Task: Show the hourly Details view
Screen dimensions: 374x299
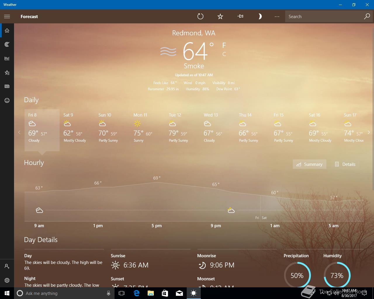Action: pos(345,164)
